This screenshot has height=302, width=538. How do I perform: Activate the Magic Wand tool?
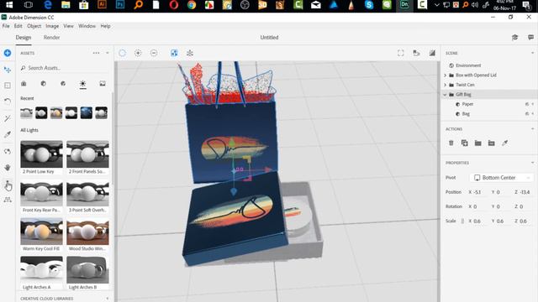point(8,118)
